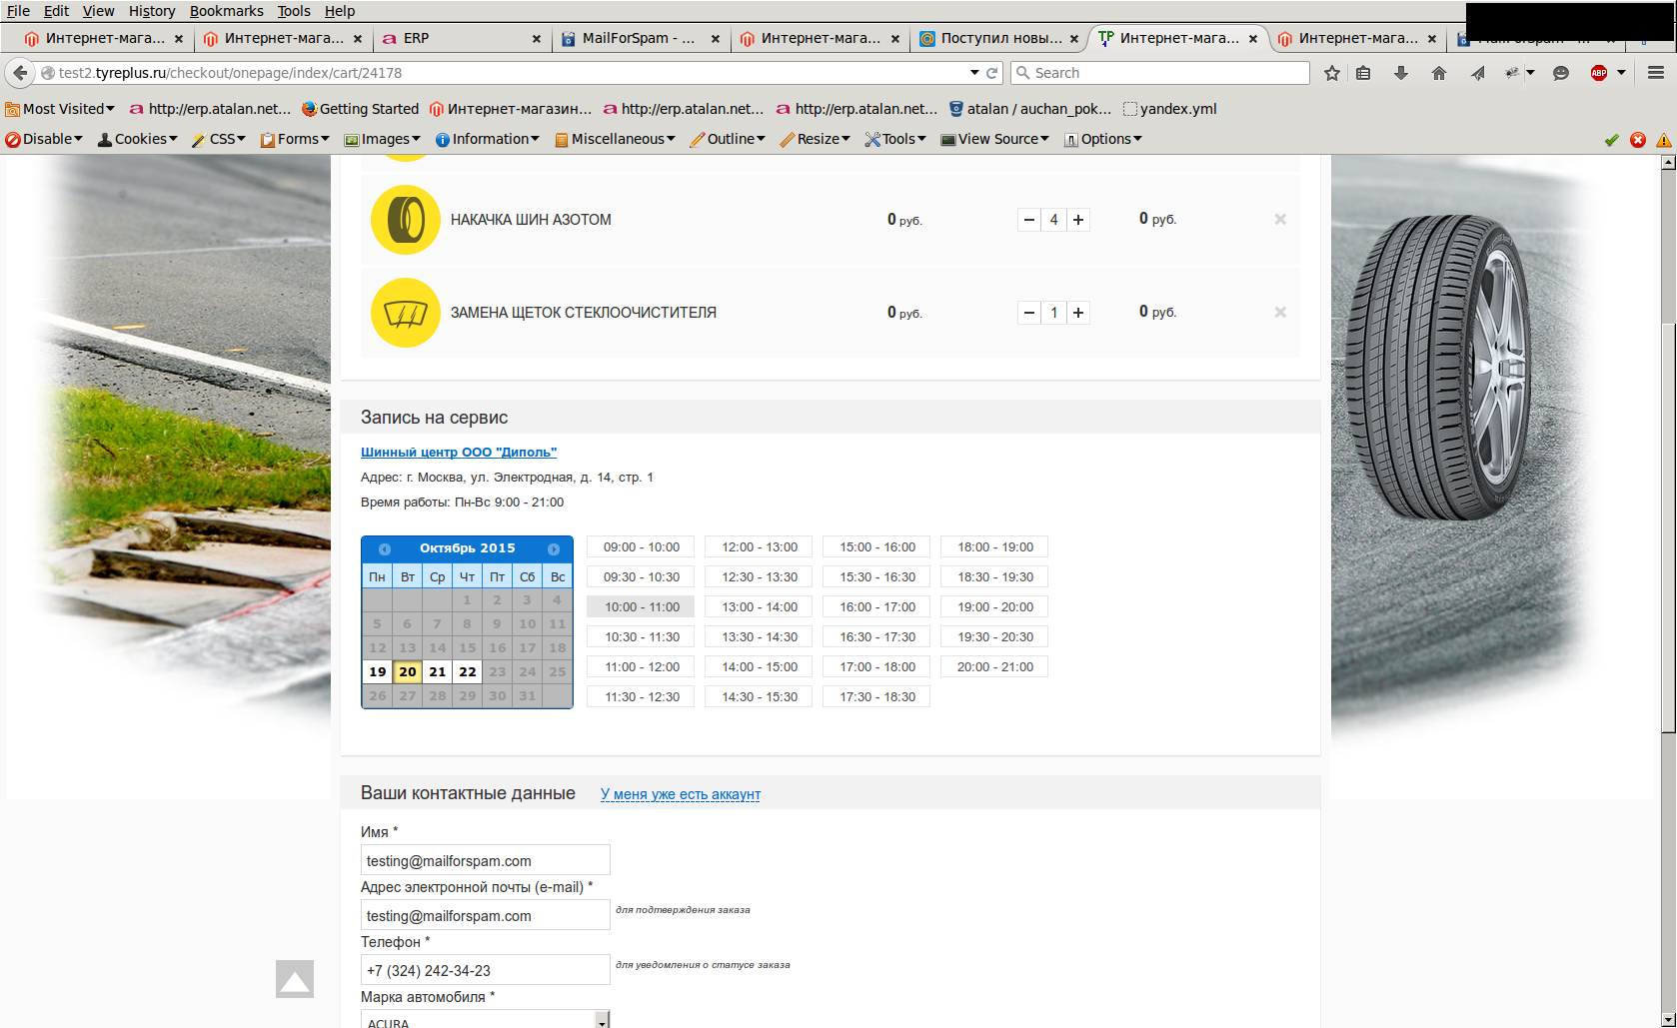Open the Outline dropdown
Image resolution: width=1677 pixels, height=1028 pixels.
click(x=728, y=139)
